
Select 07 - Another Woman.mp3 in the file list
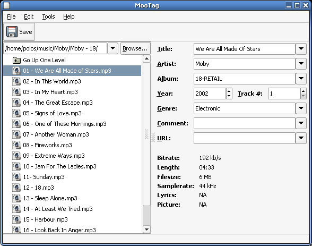[72, 134]
